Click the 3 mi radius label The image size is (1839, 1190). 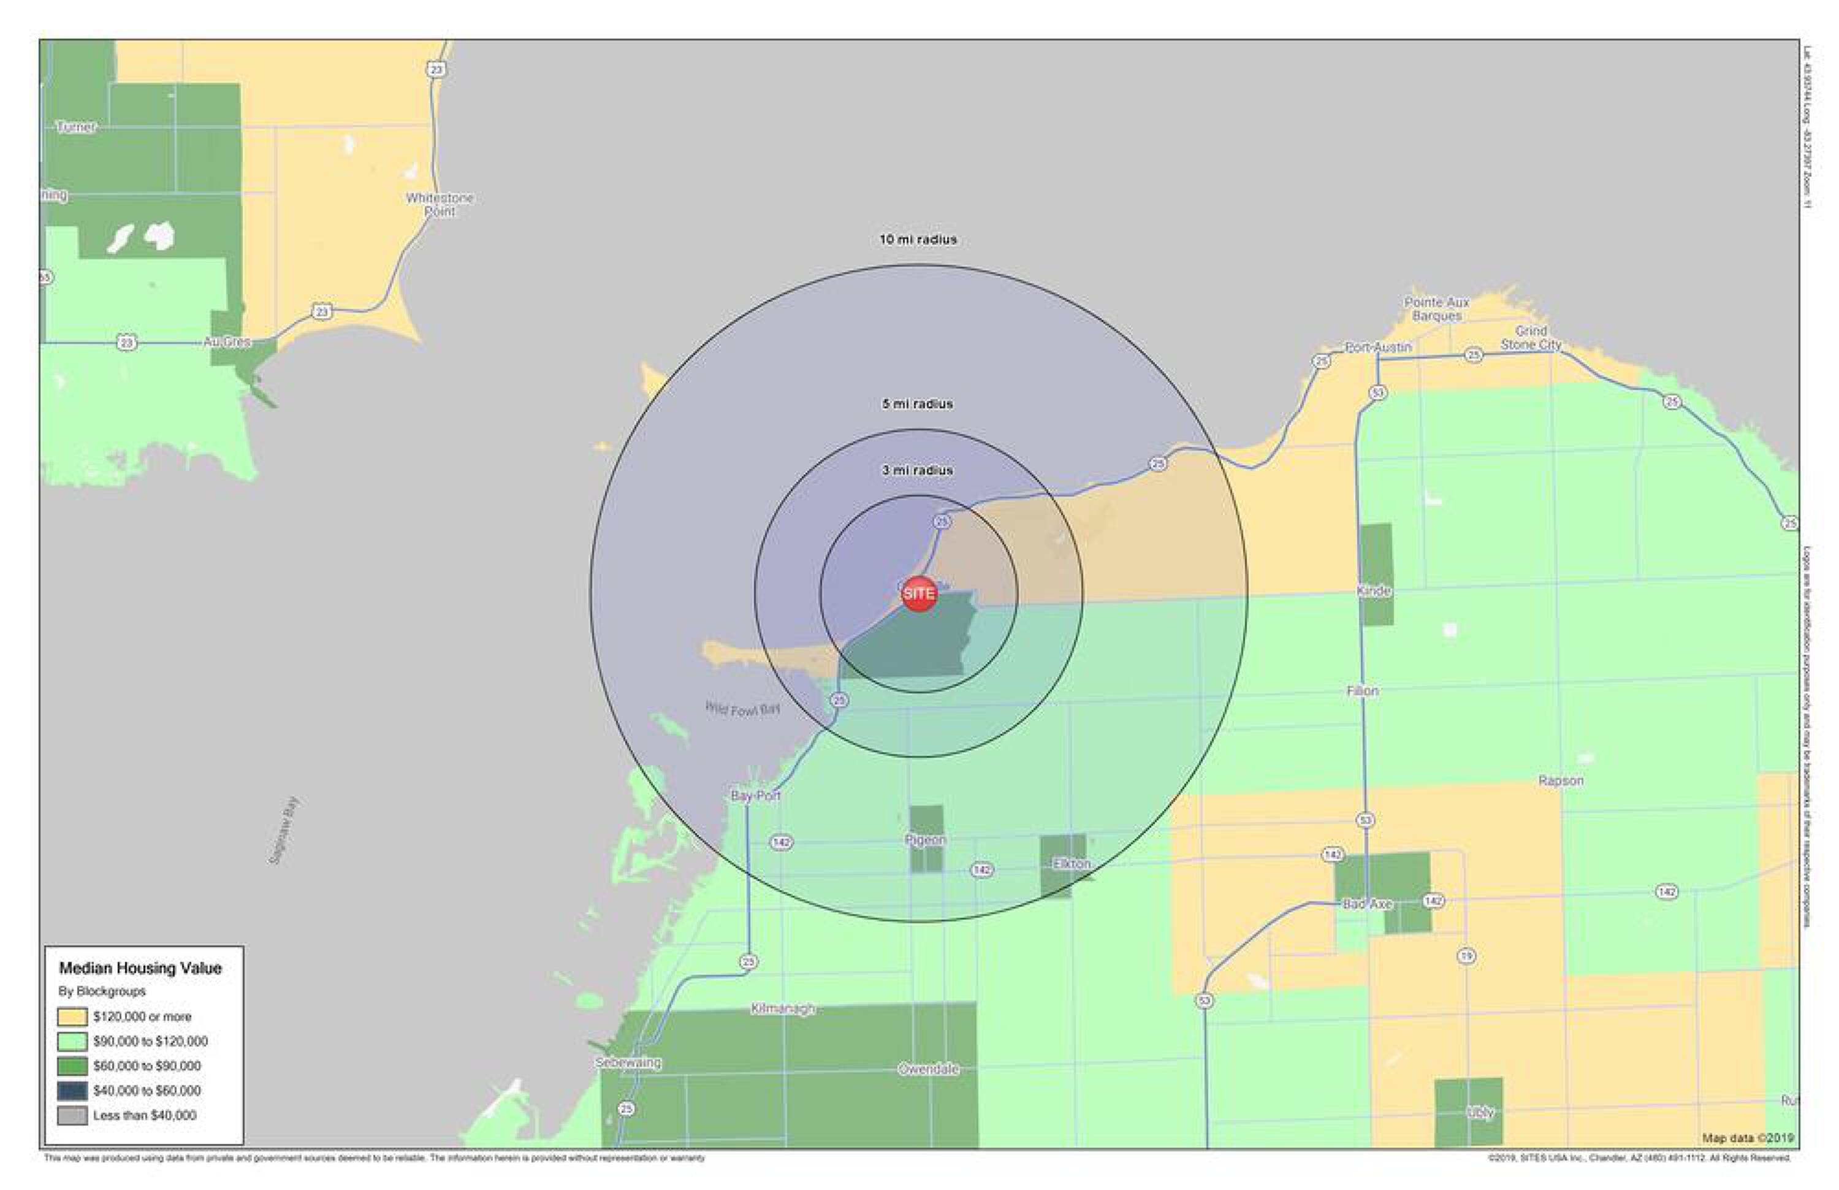click(x=918, y=471)
